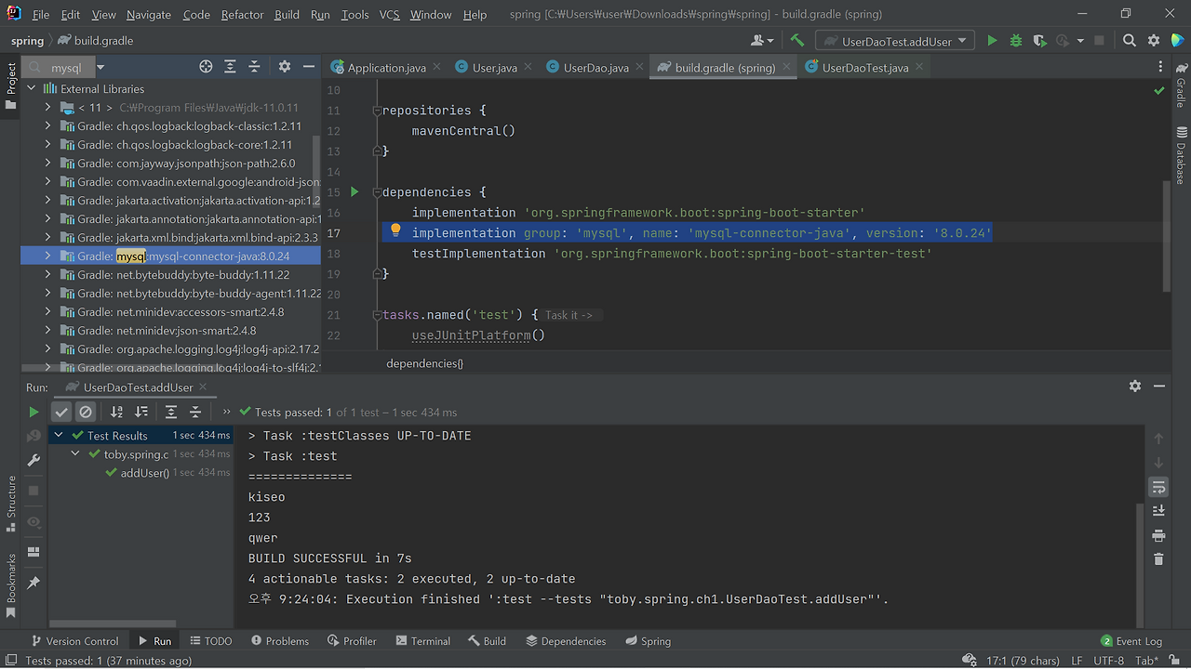Click the LF line separator in status bar
This screenshot has height=669, width=1191.
coord(1077,661)
